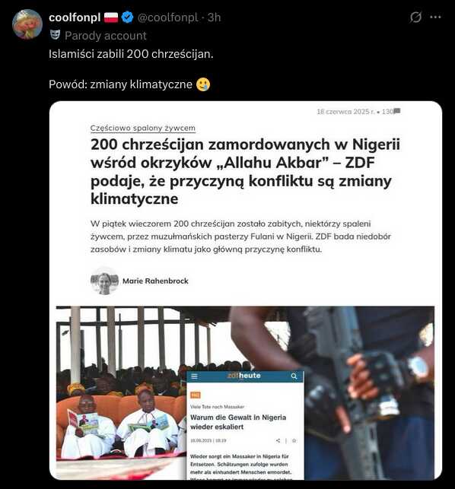Screen dimensions: 455x489
Task: Open the three-dot more options menu
Action: 435,17
